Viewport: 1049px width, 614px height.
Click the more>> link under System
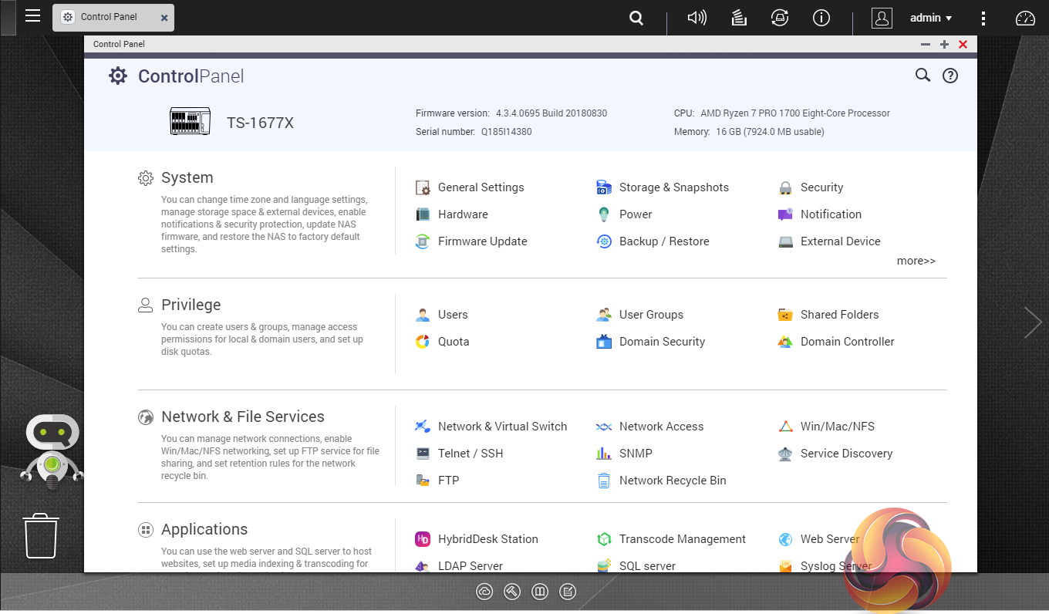tap(916, 261)
